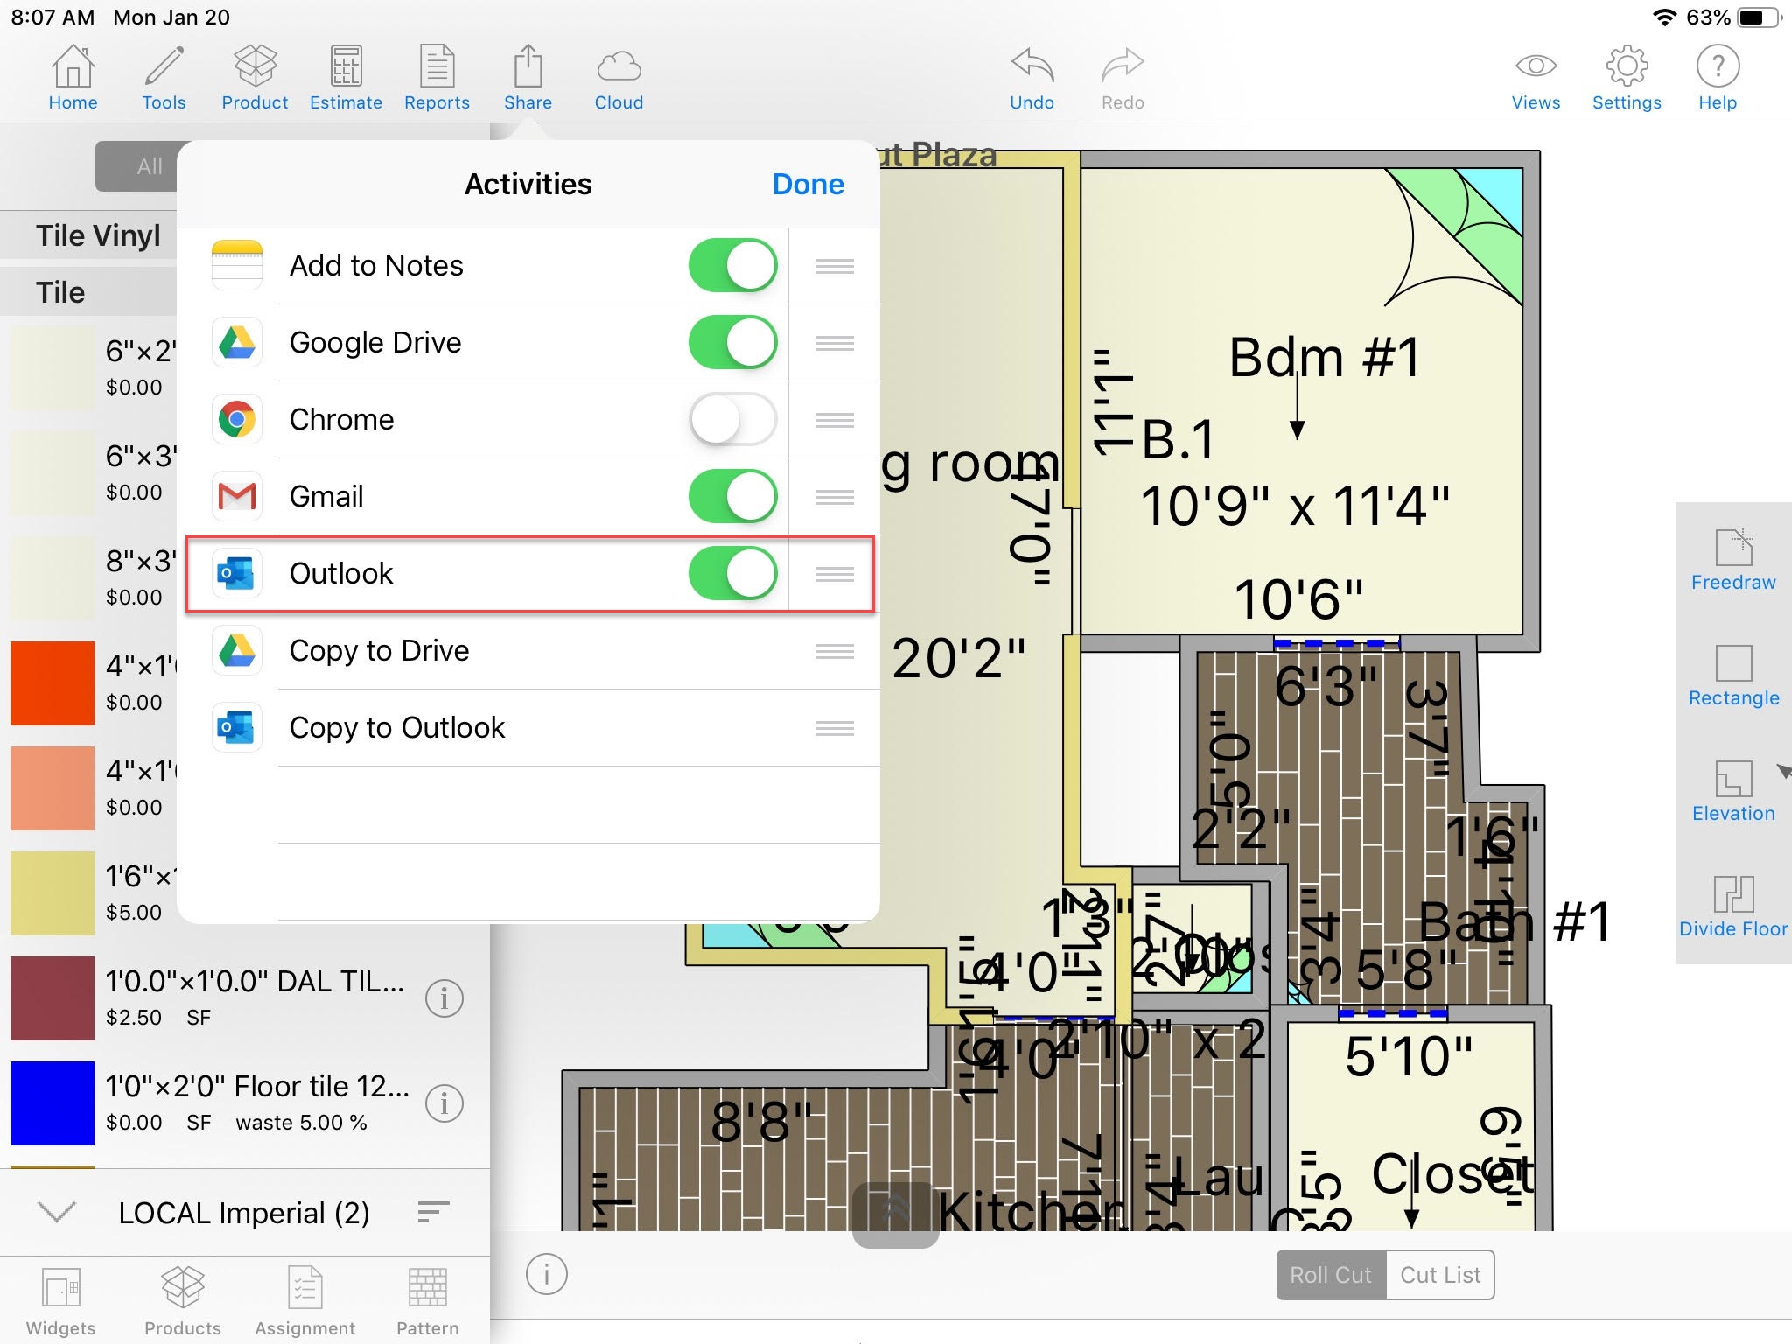Switch to the Cut List tab
Image resolution: width=1792 pixels, height=1344 pixels.
(1439, 1275)
